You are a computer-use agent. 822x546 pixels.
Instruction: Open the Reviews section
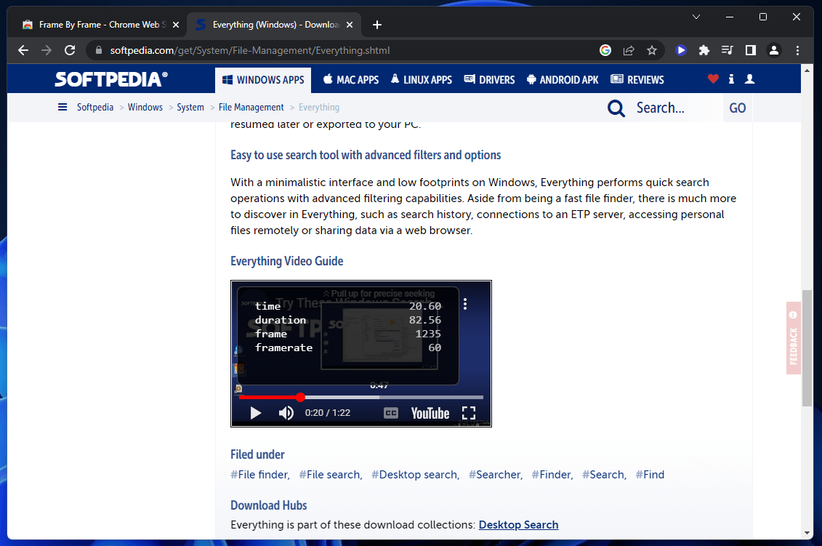pos(637,80)
